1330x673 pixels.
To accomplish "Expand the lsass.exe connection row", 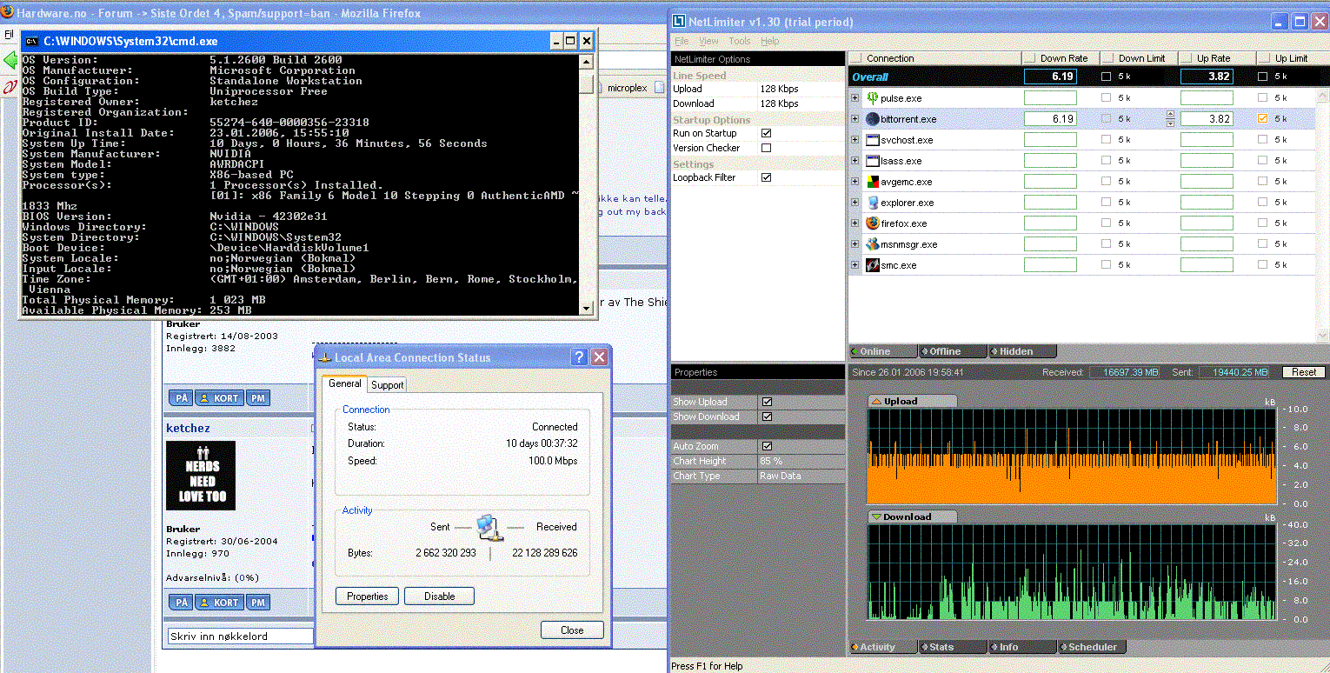I will [x=855, y=161].
